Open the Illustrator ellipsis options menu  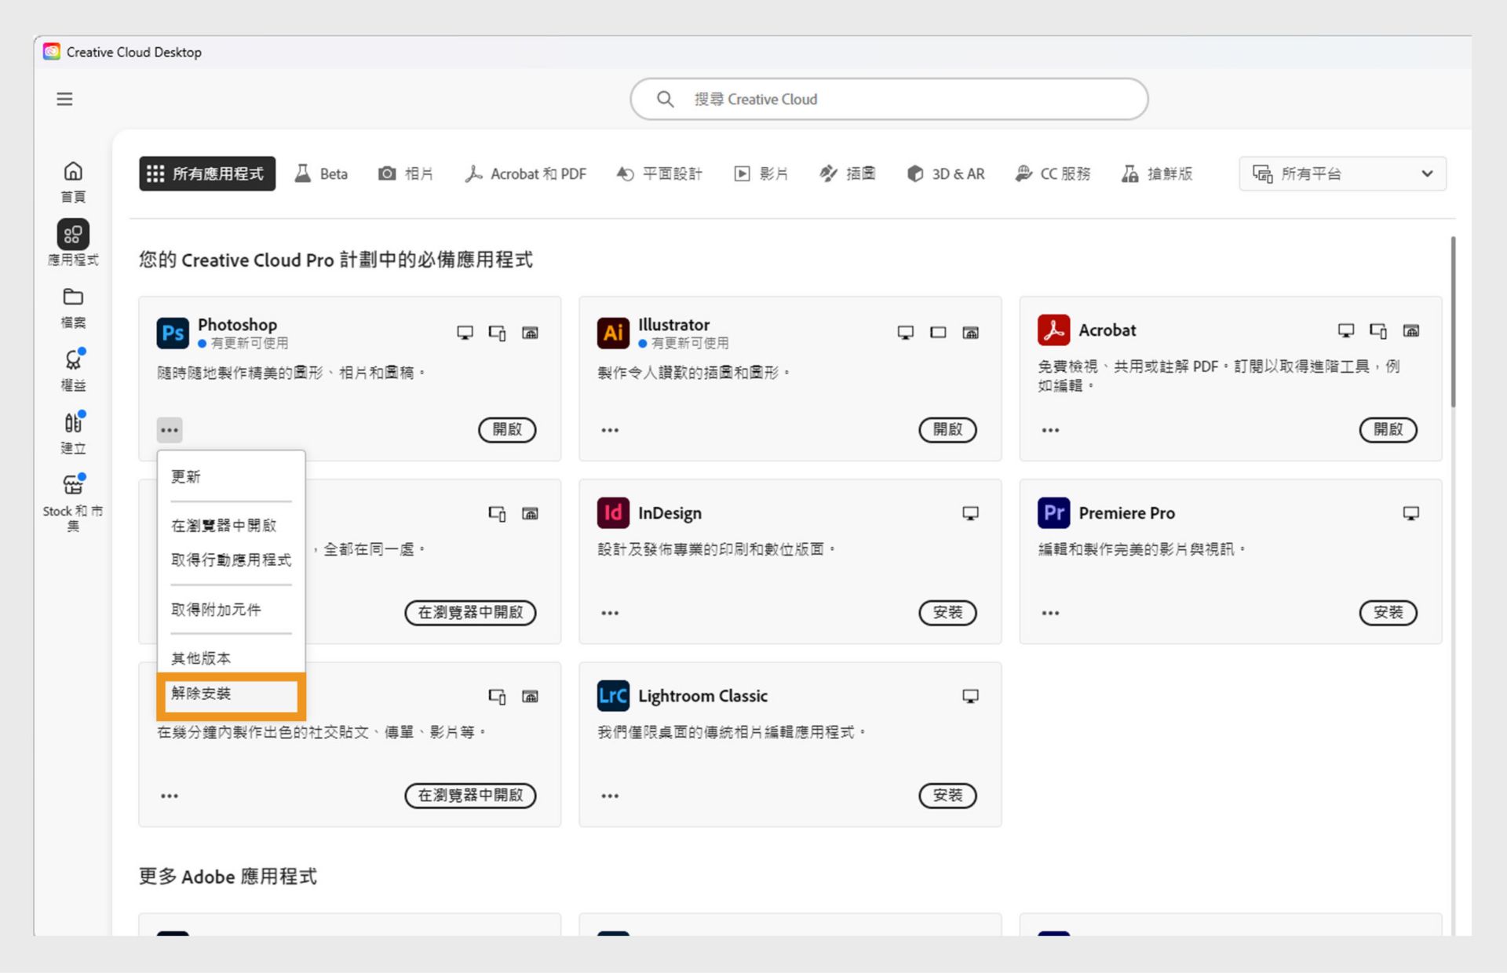(610, 429)
